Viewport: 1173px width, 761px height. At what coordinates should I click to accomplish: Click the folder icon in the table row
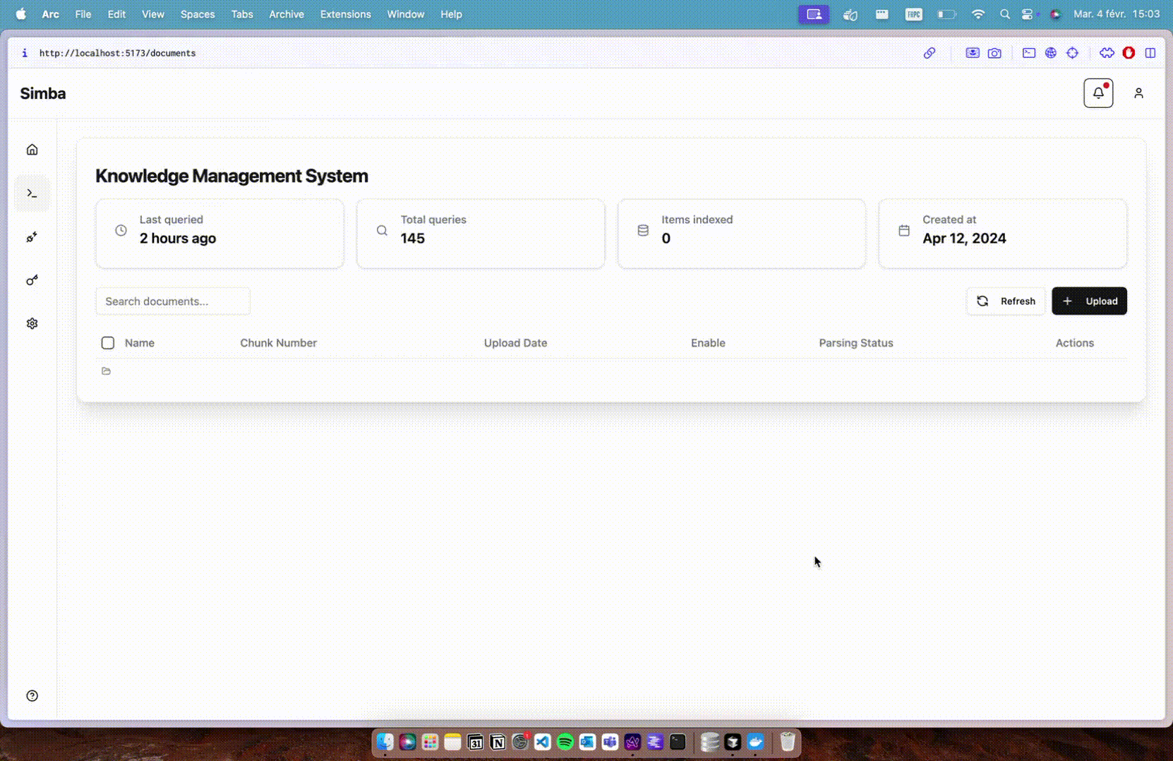click(106, 371)
